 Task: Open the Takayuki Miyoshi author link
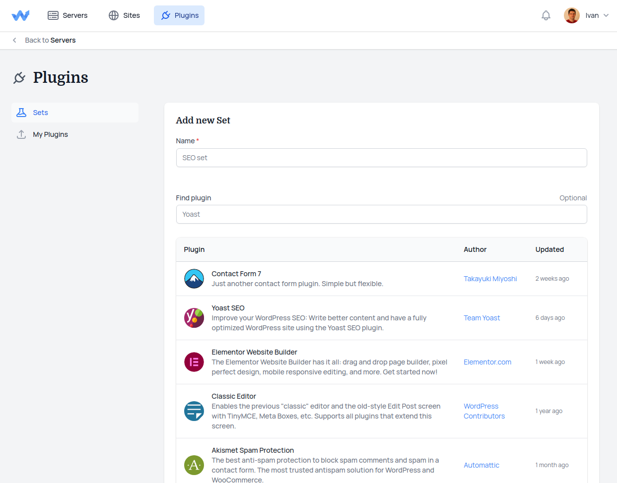point(490,279)
